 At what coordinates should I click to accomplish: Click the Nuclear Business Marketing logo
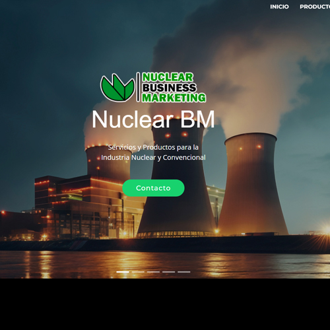[x=153, y=87]
